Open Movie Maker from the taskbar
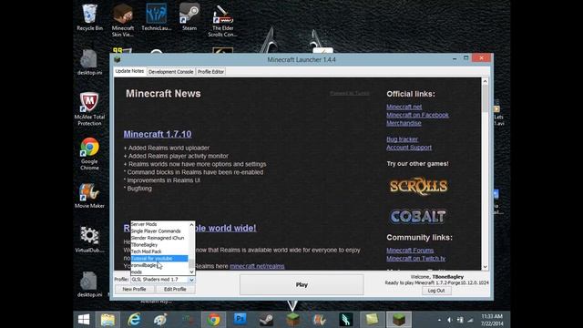This screenshot has width=583, height=328. click(x=319, y=320)
